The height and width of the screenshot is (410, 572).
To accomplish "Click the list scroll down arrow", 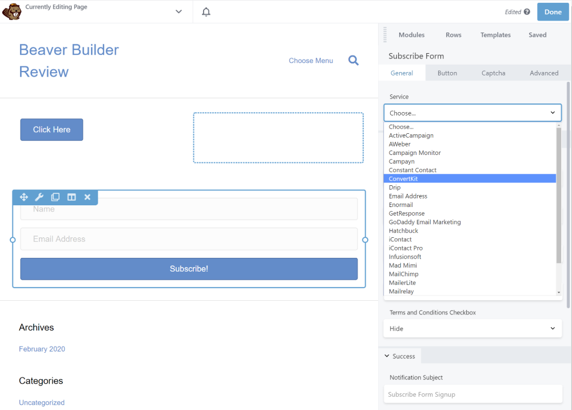I will [558, 293].
